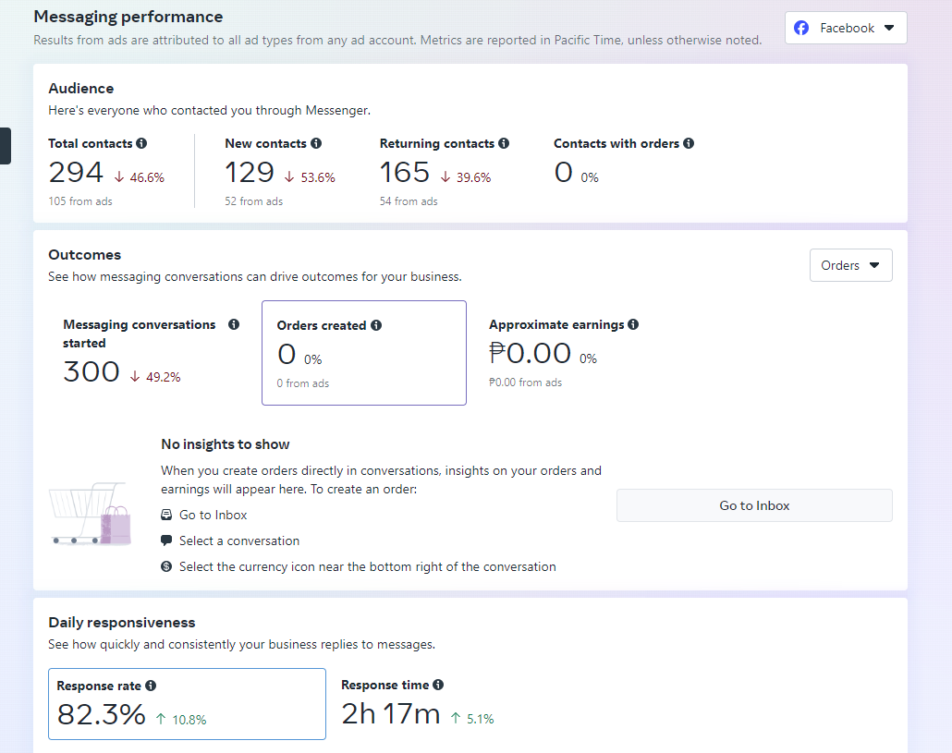Screen dimensions: 952x753
Task: Select the Response rate metric card
Action: (187, 704)
